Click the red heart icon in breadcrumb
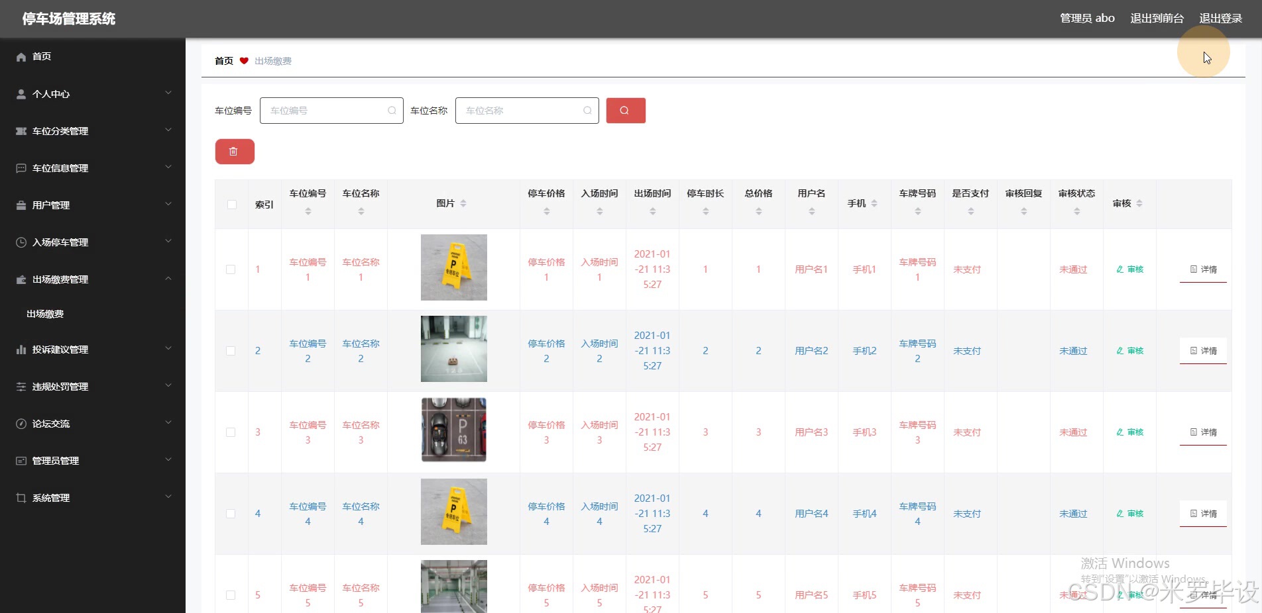1262x613 pixels. click(x=244, y=61)
